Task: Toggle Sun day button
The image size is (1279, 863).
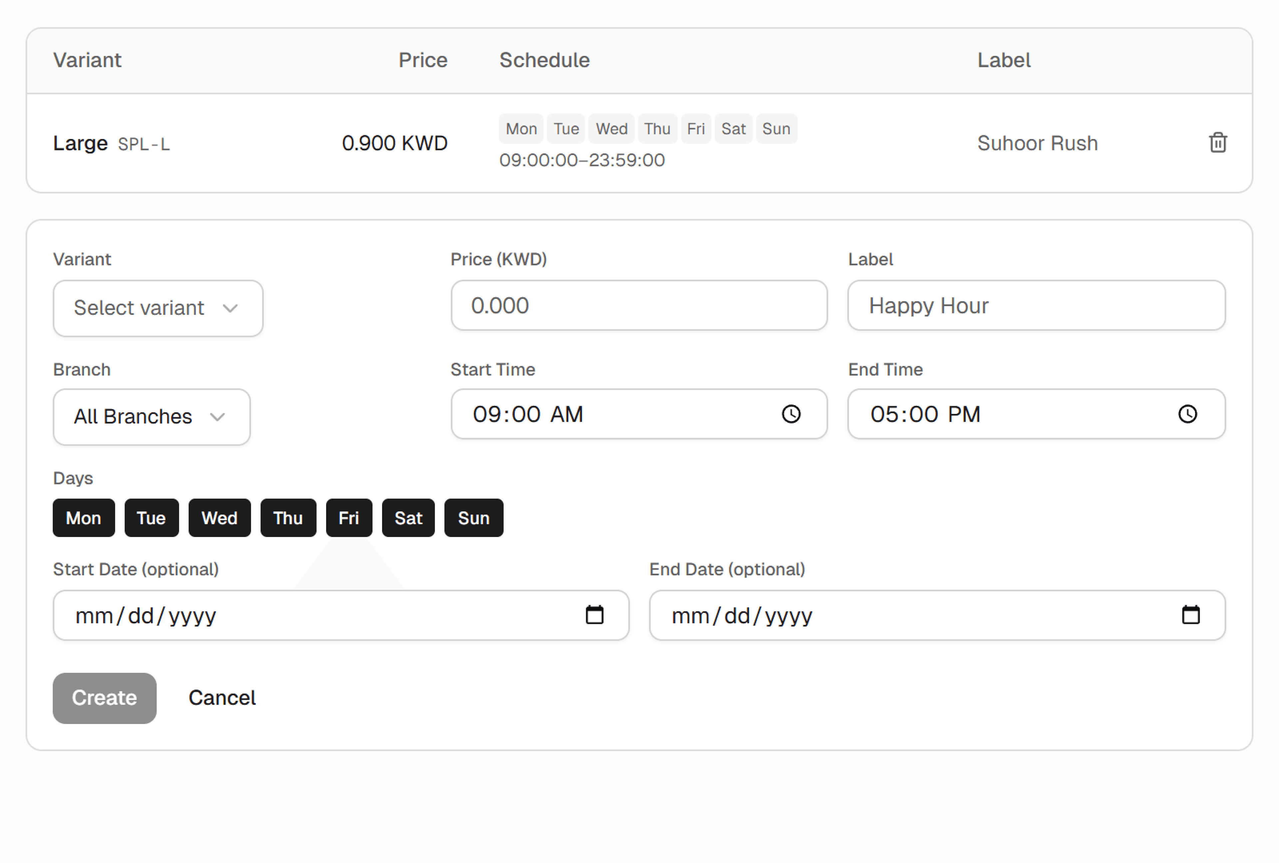Action: point(473,518)
